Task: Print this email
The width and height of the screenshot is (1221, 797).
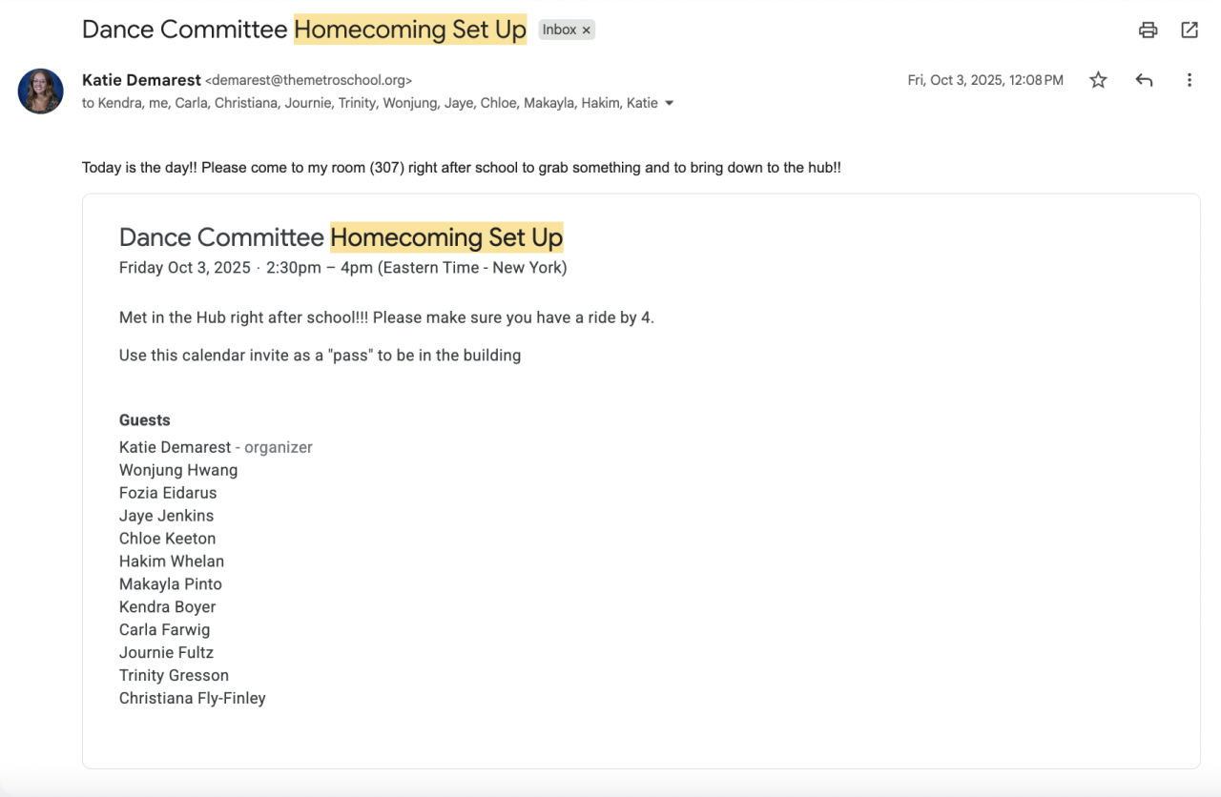Action: click(x=1148, y=30)
